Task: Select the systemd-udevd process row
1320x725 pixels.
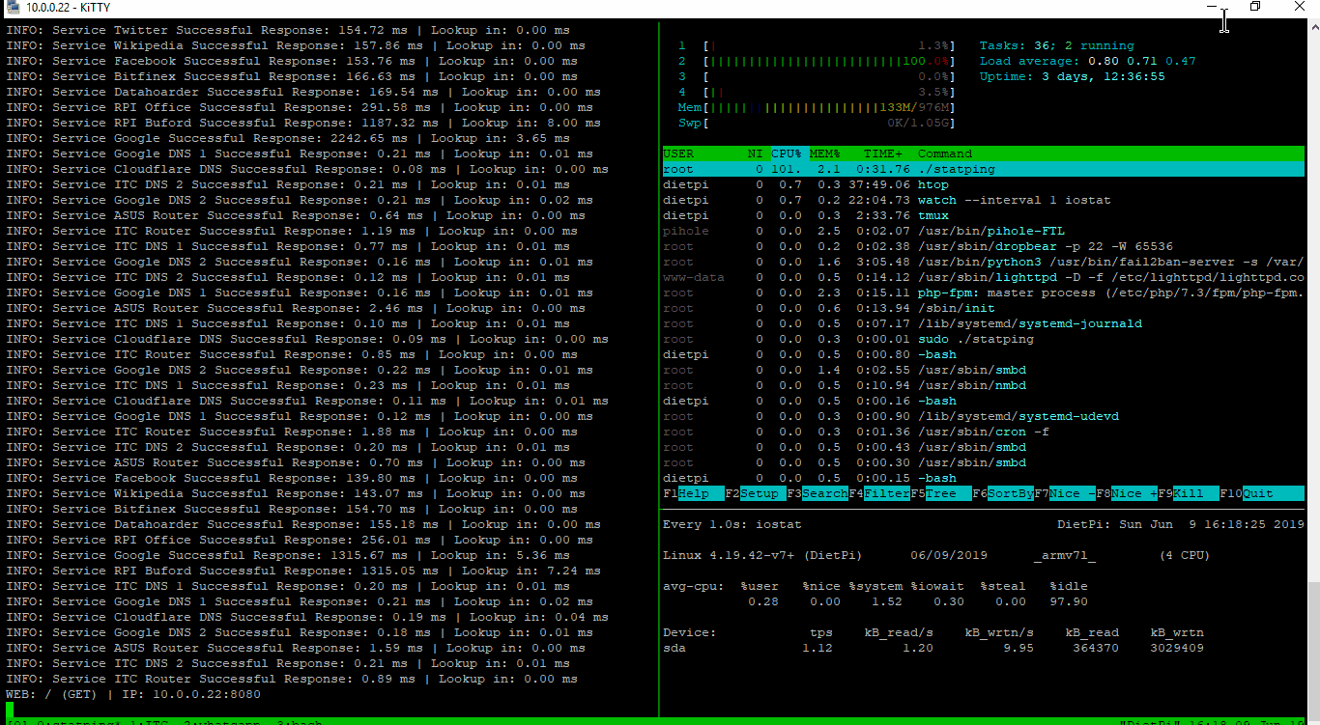Action: tap(984, 416)
